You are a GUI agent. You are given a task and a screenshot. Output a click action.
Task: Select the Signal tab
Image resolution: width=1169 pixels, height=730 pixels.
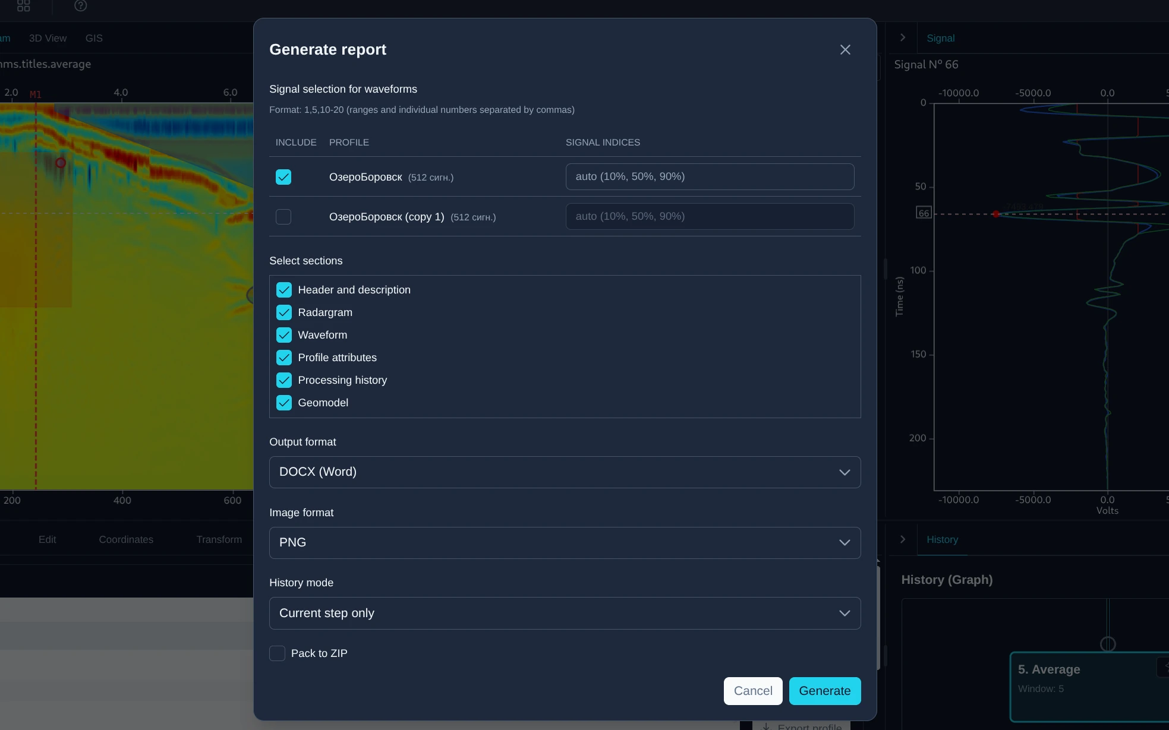point(940,37)
